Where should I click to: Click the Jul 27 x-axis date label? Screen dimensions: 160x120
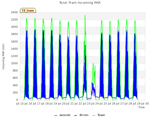pos(120,103)
